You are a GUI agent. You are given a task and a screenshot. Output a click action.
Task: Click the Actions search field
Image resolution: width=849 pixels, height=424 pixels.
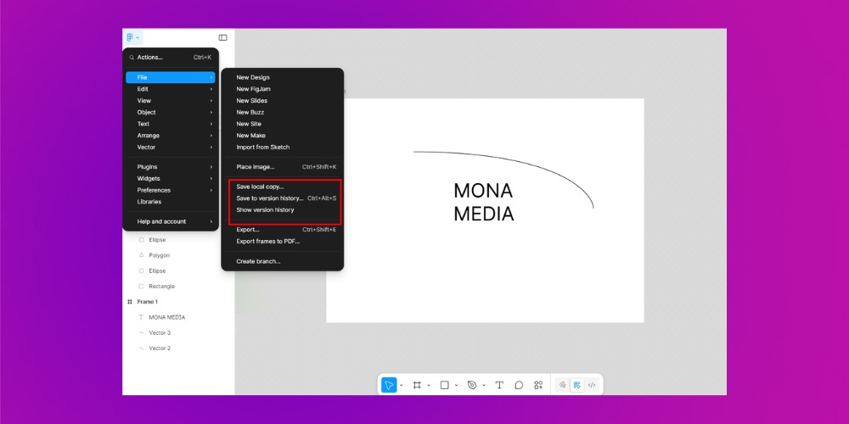pyautogui.click(x=171, y=58)
